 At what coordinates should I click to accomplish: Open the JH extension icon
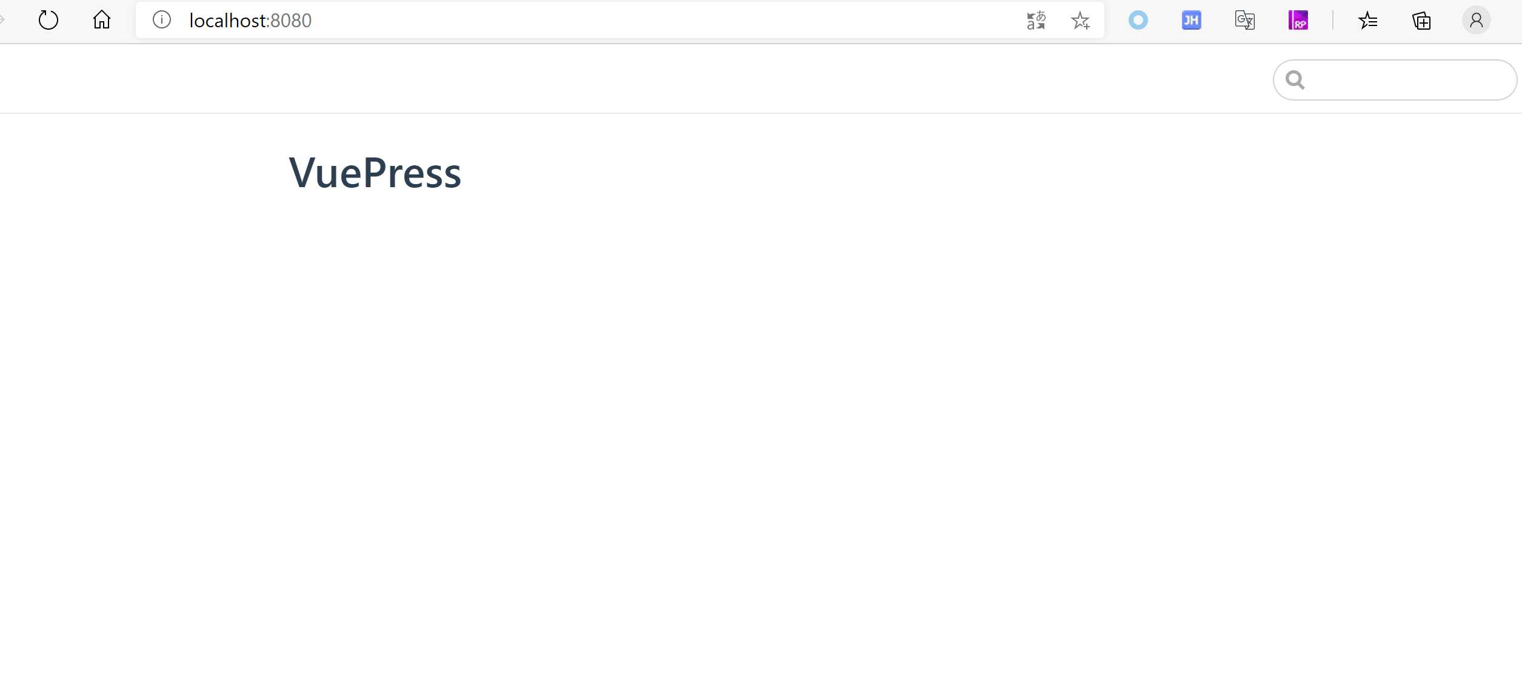click(x=1192, y=21)
